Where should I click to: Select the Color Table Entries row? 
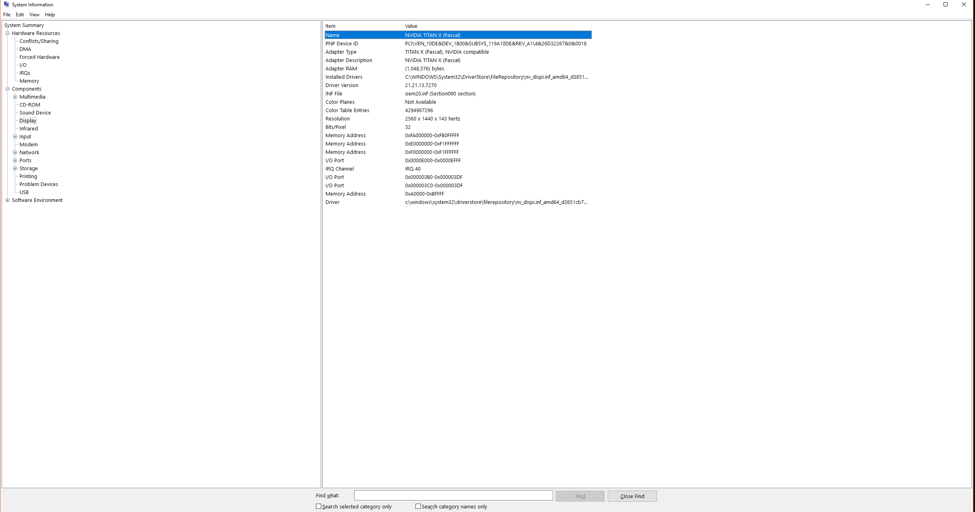pos(458,111)
